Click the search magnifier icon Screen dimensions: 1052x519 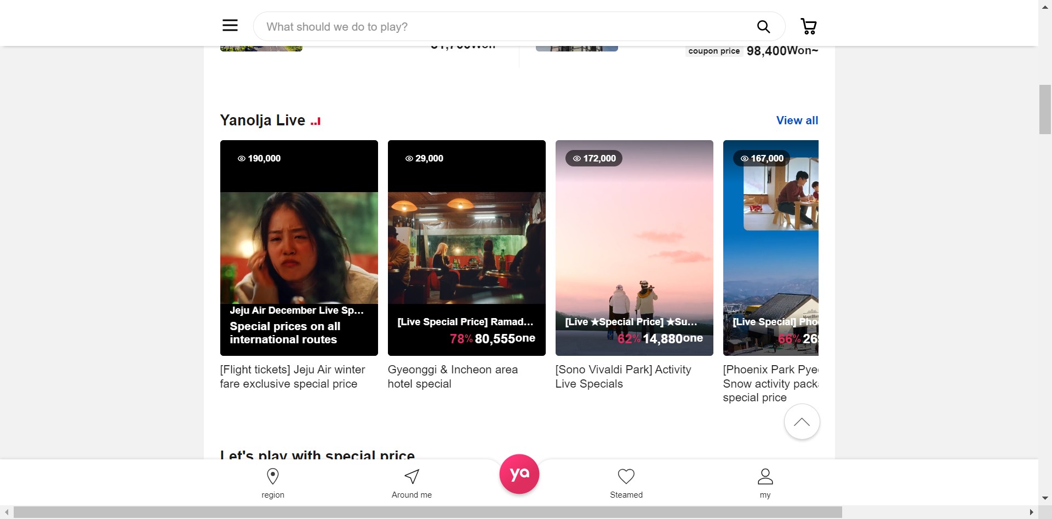pyautogui.click(x=763, y=27)
